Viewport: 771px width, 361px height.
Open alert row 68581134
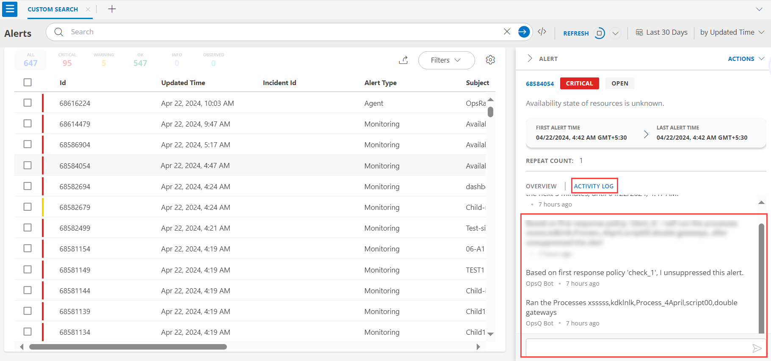tap(254, 332)
